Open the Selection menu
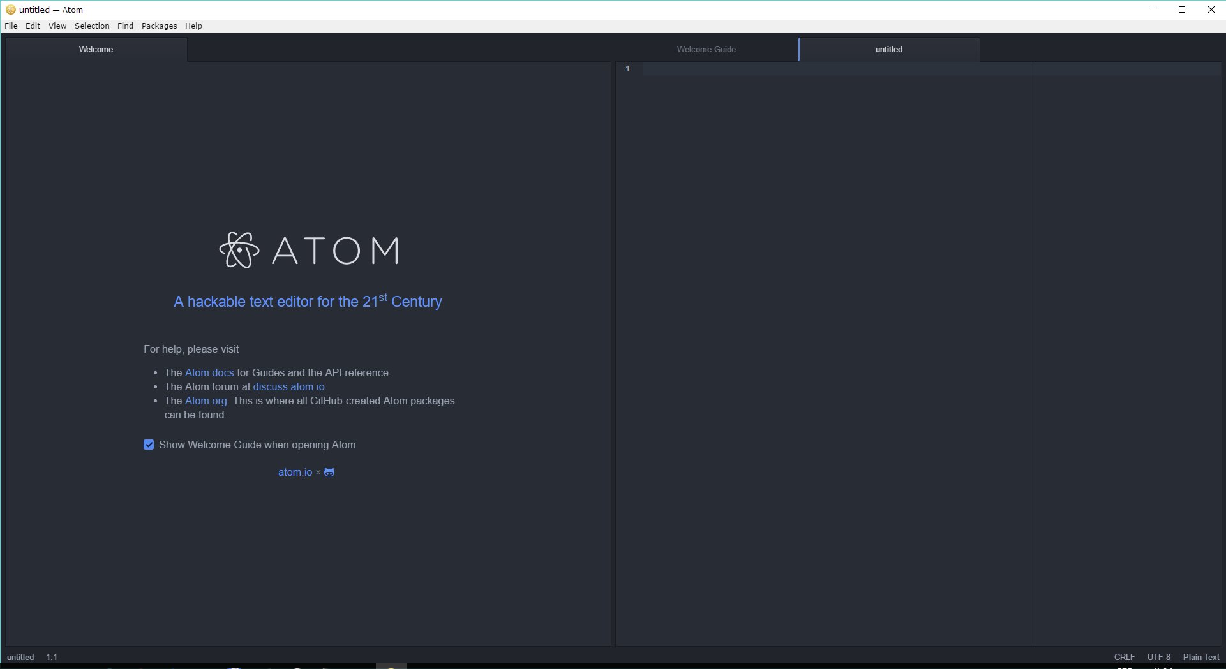Image resolution: width=1226 pixels, height=669 pixels. [92, 26]
